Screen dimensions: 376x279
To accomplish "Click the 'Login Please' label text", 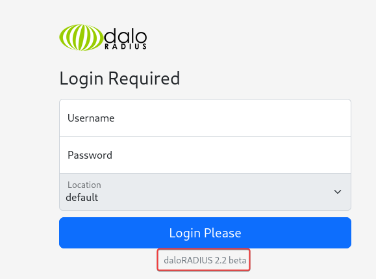I will tap(205, 233).
